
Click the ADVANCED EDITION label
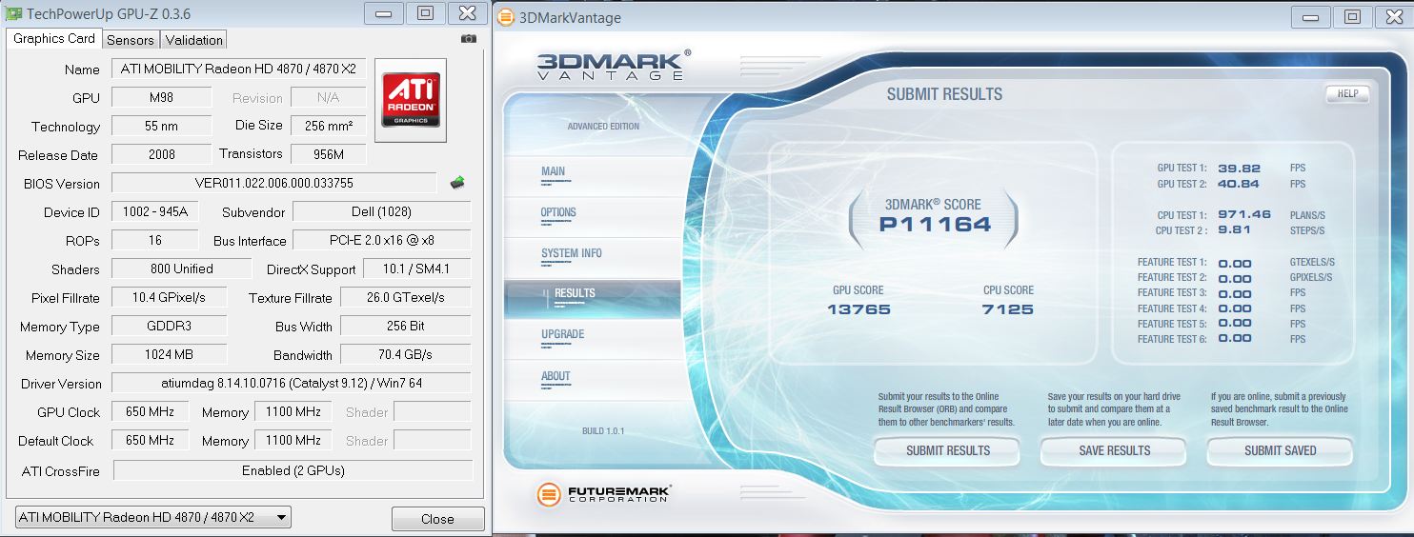(x=603, y=127)
